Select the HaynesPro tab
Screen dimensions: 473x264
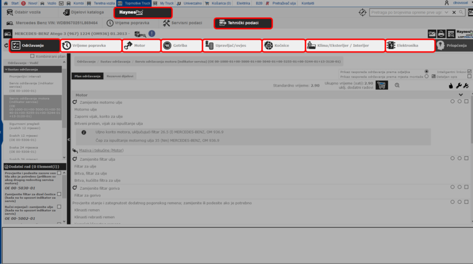(143, 13)
